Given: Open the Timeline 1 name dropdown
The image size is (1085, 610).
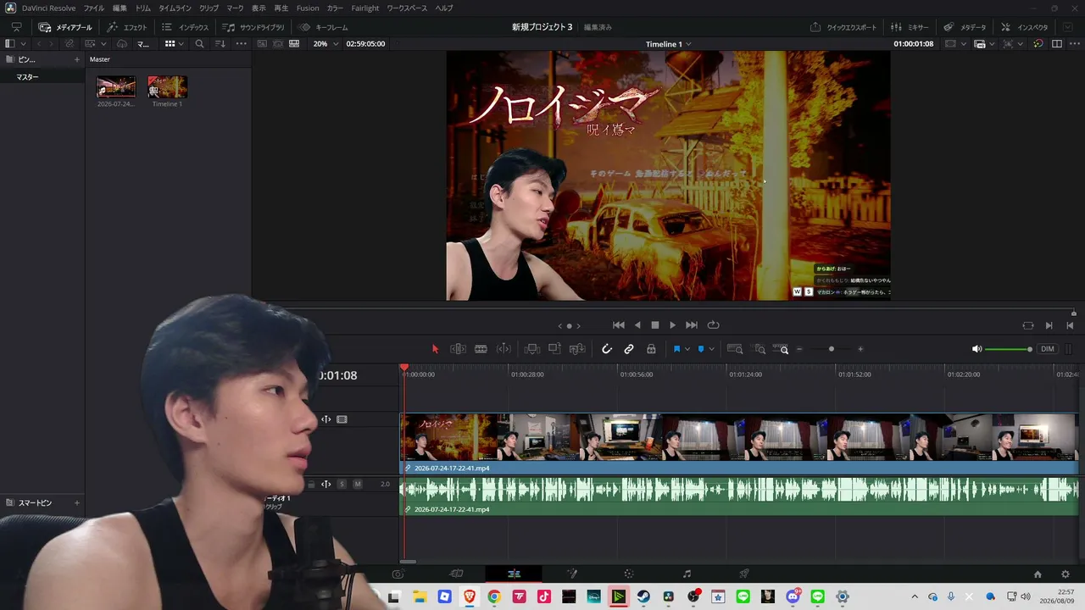Looking at the screenshot, I should [x=668, y=44].
